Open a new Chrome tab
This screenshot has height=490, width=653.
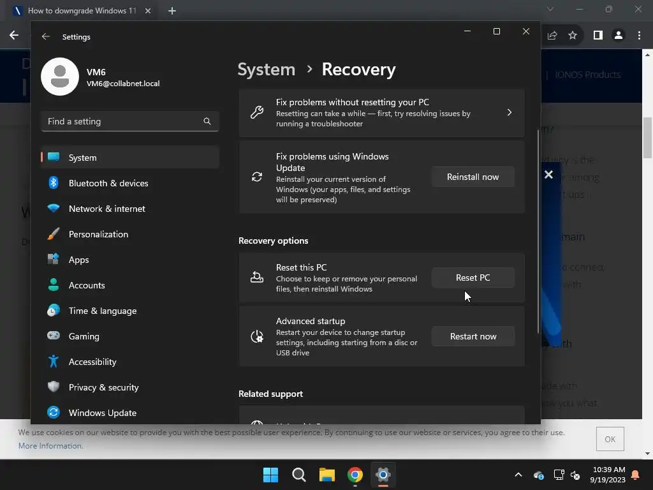[172, 11]
